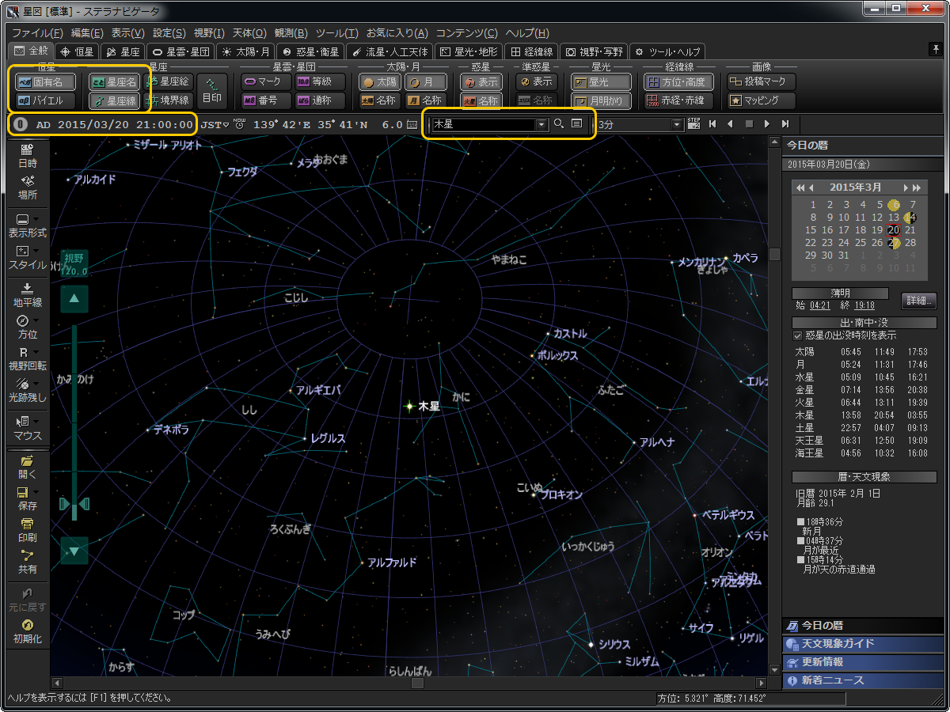The width and height of the screenshot is (950, 712).
Task: Go to next year in the calendar
Action: click(917, 187)
